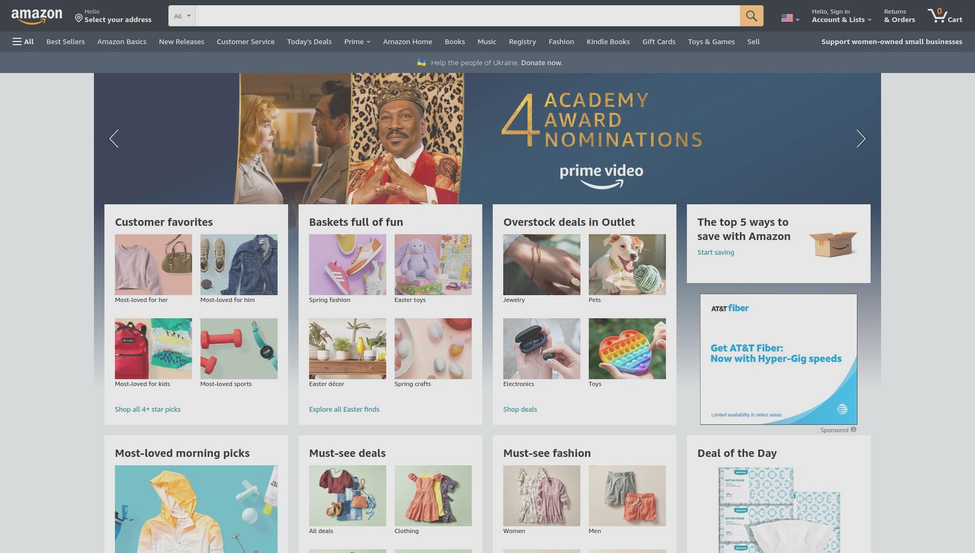Click the Amazon logo
Image resolution: width=975 pixels, height=553 pixels.
(x=37, y=16)
